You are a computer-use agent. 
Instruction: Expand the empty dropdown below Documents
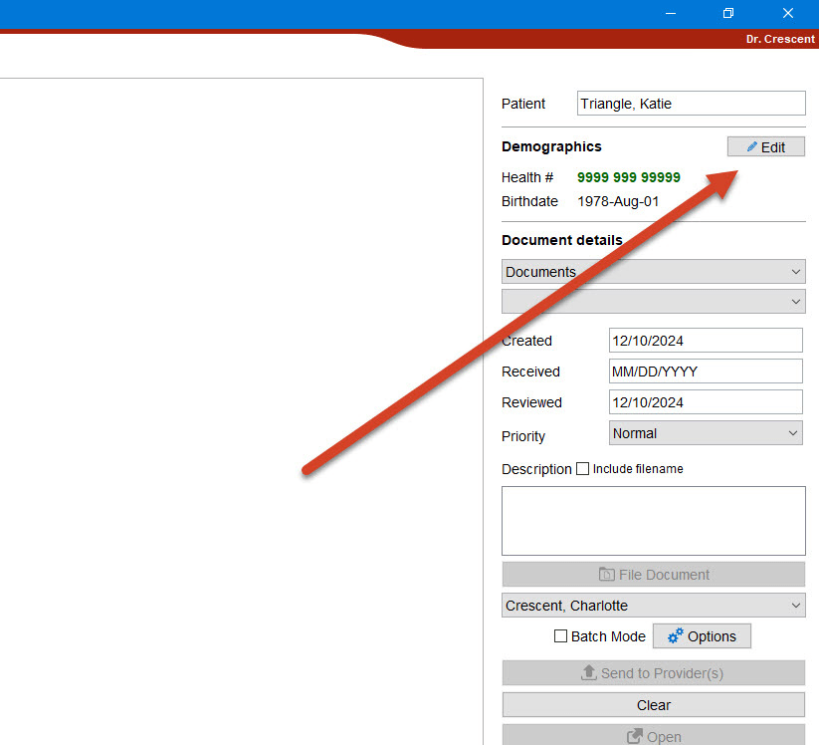pyautogui.click(x=653, y=302)
